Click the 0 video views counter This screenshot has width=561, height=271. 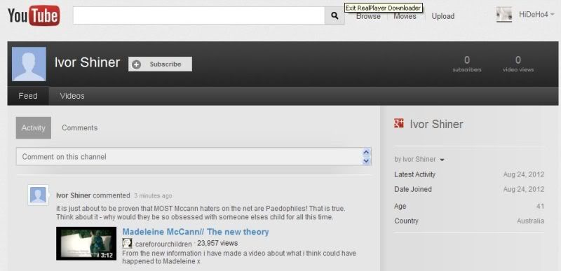click(518, 64)
